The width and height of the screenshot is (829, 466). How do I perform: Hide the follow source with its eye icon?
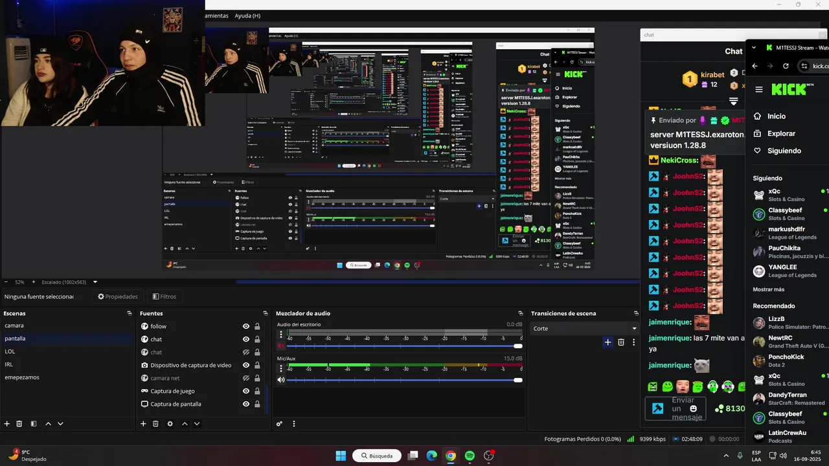click(x=246, y=326)
